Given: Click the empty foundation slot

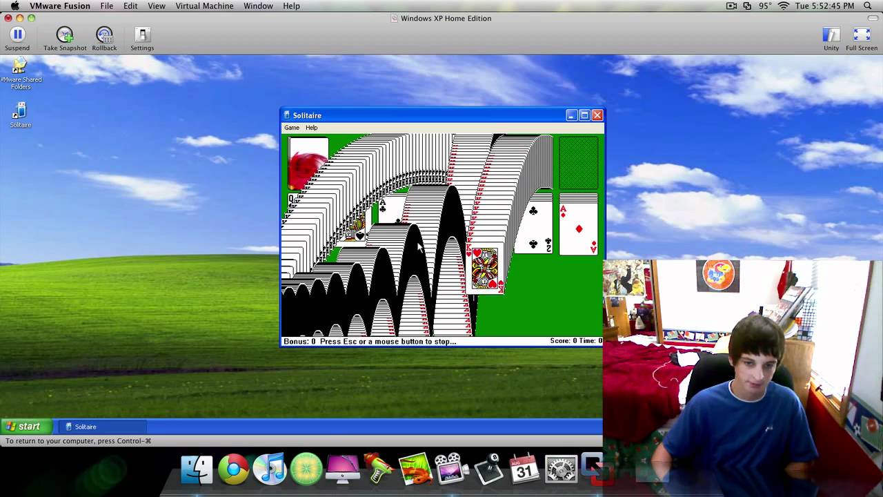Looking at the screenshot, I should coord(578,163).
